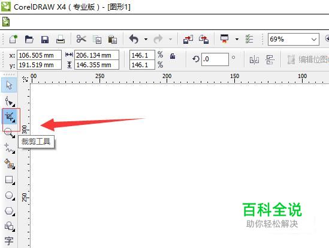Select the Text tool (字)
329x248 pixels.
click(9, 241)
